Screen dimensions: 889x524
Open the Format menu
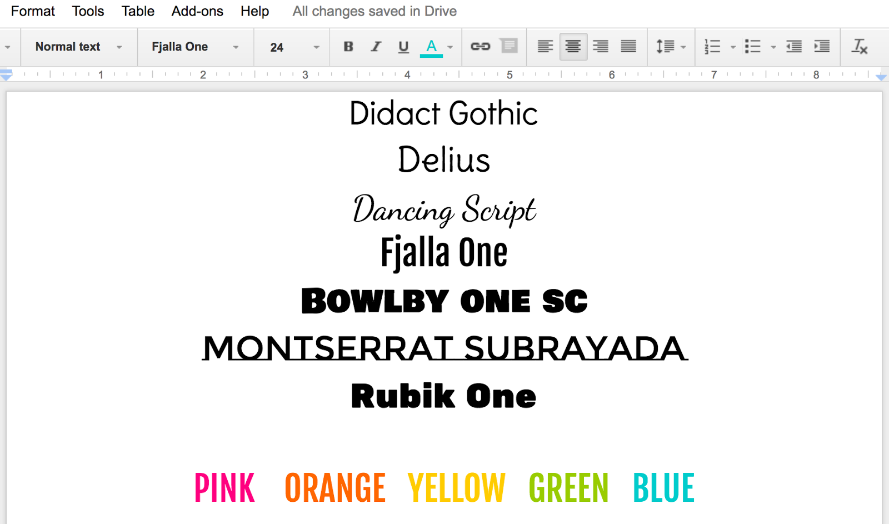(33, 11)
